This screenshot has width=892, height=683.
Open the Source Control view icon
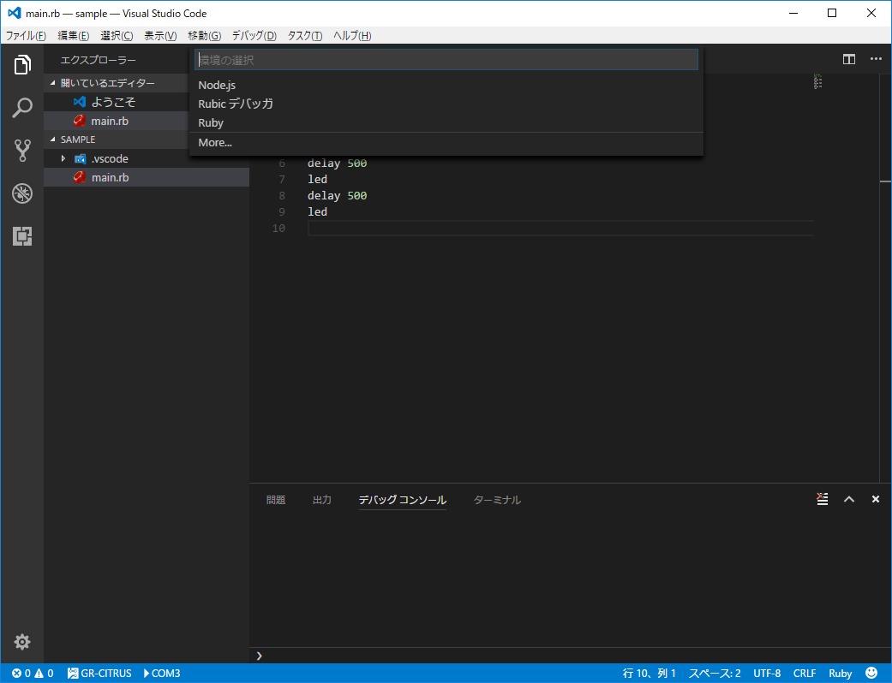[22, 151]
